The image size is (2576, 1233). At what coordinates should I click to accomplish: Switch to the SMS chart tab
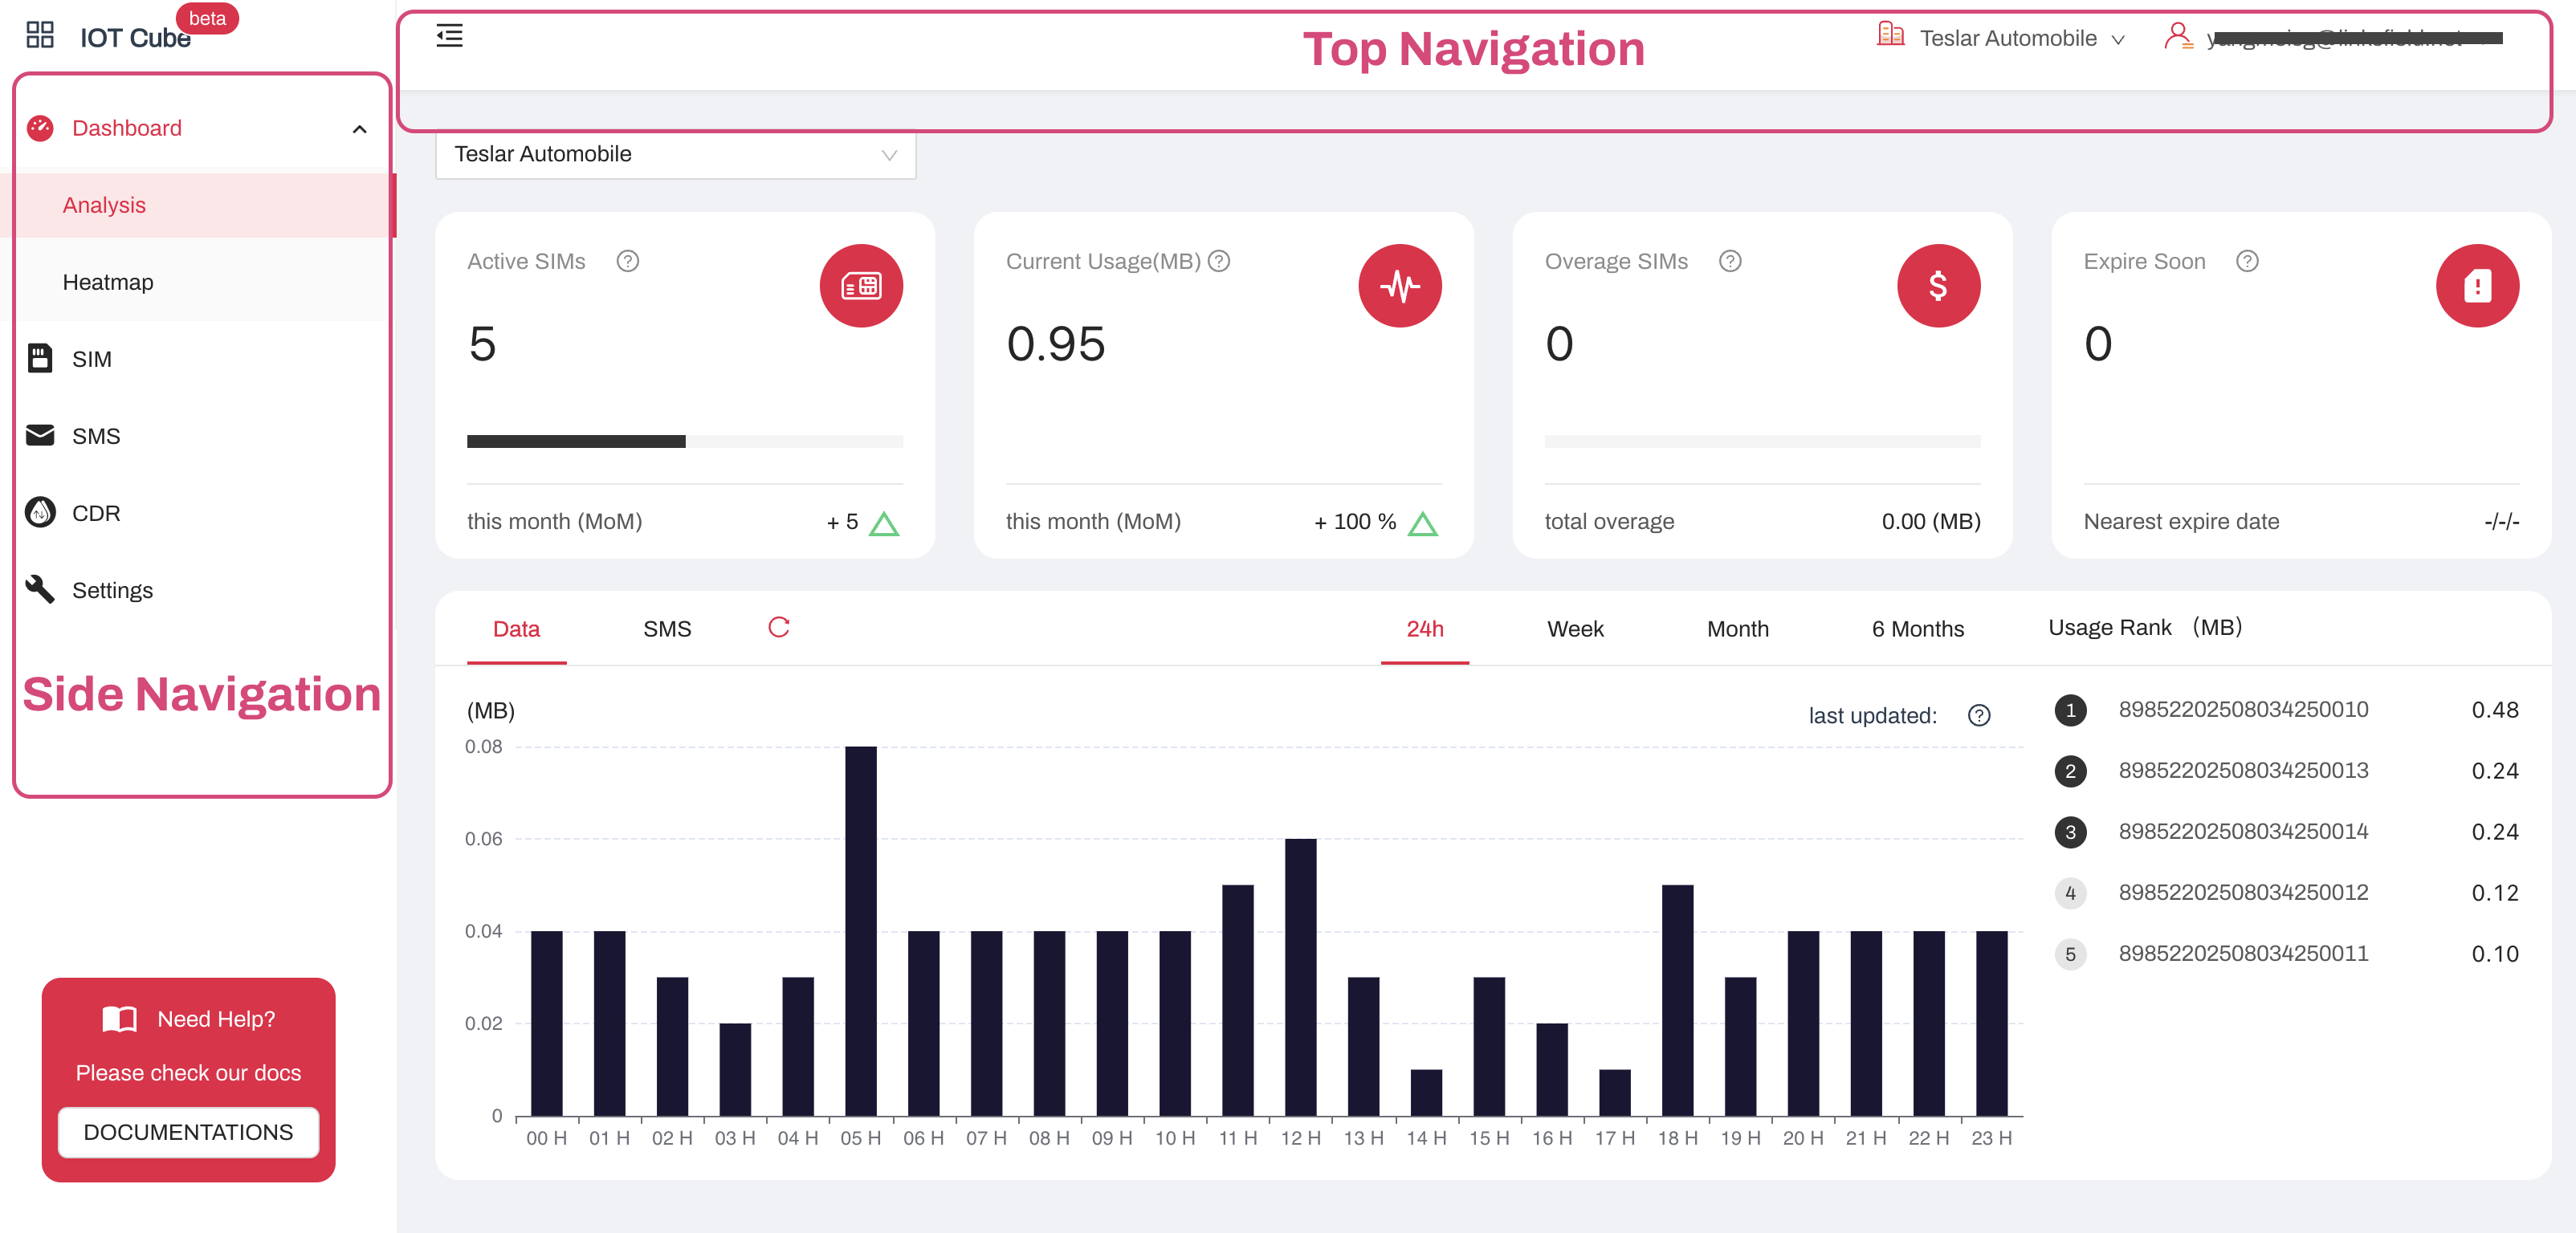pyautogui.click(x=667, y=629)
